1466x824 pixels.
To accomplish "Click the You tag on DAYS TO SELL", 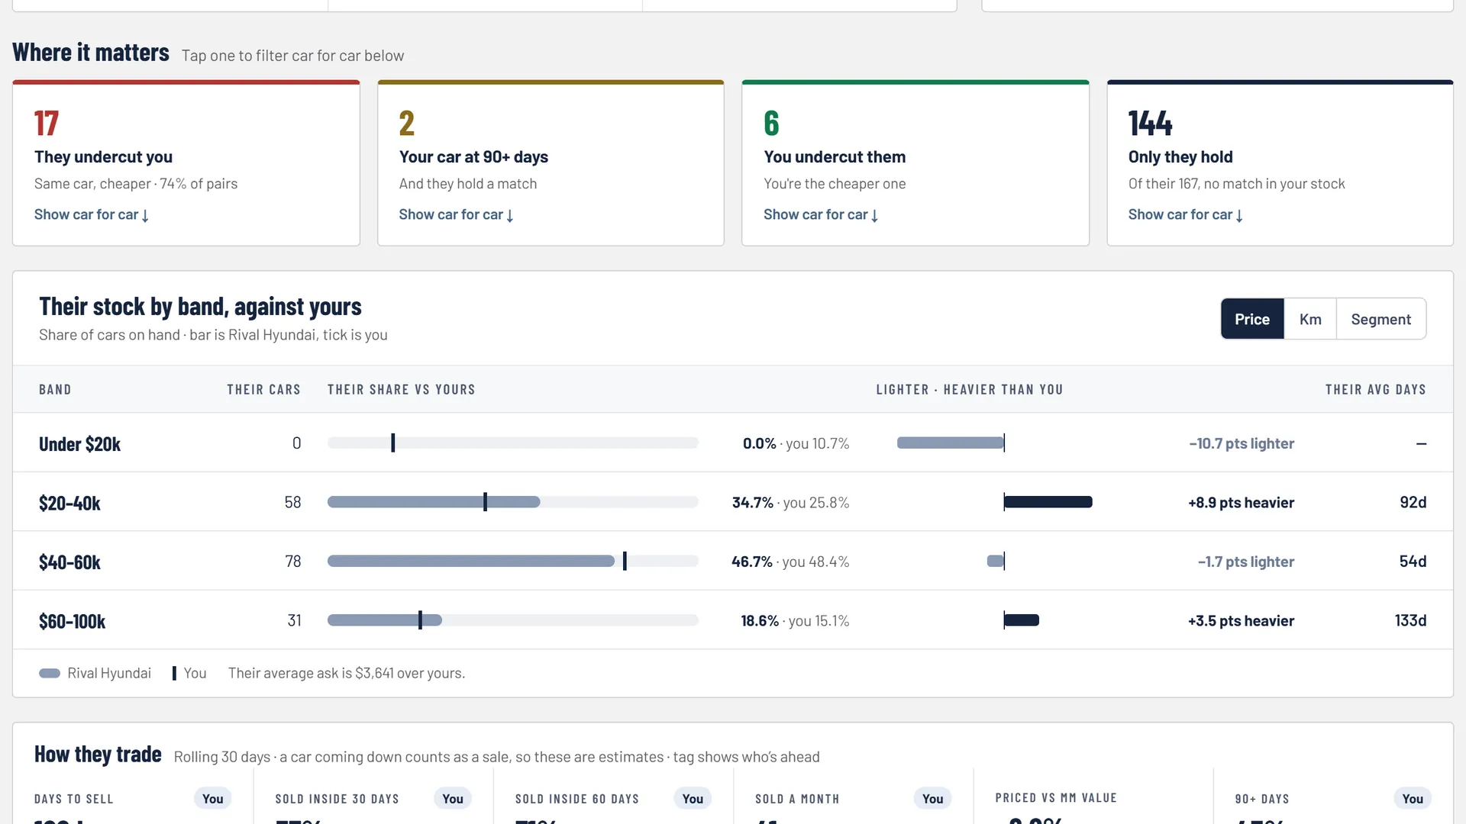I will (x=213, y=799).
